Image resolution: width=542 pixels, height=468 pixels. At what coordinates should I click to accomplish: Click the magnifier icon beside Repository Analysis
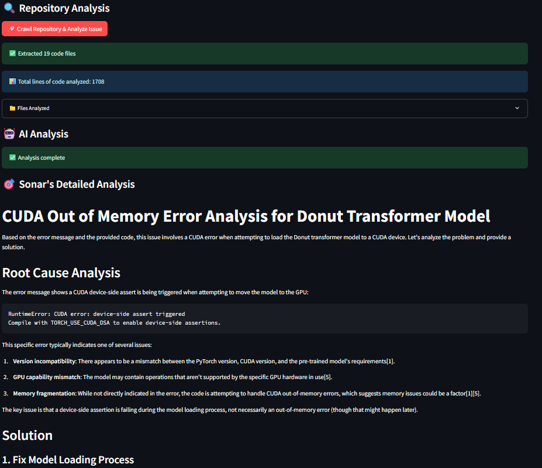[x=9, y=8]
